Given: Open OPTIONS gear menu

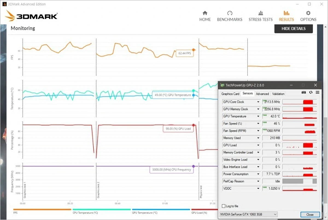Looking at the screenshot, I should pyautogui.click(x=308, y=16).
